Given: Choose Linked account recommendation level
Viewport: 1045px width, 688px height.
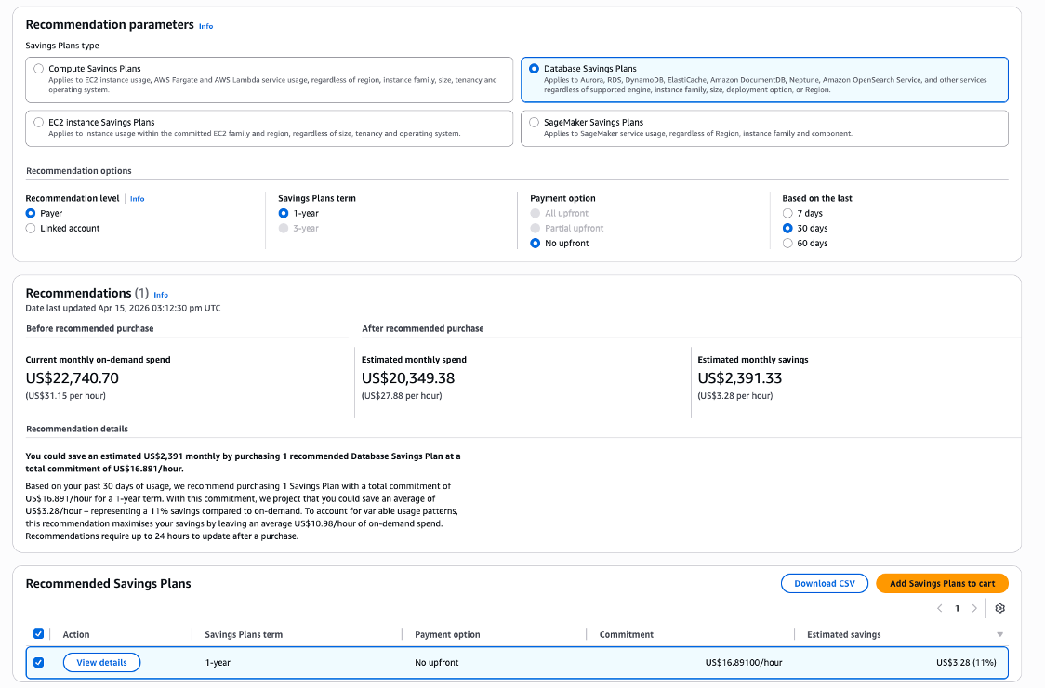Looking at the screenshot, I should point(31,228).
